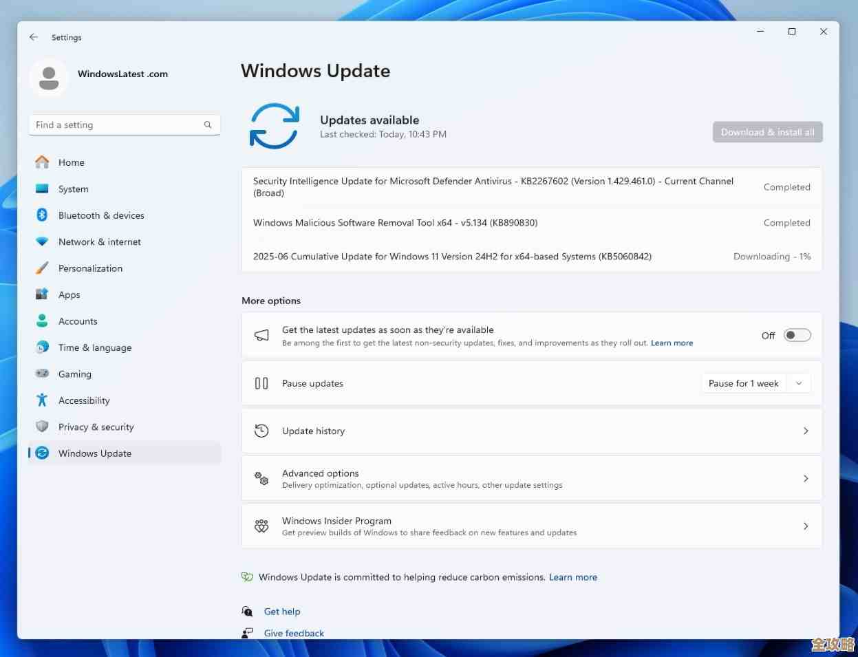Click the Download & install all button
The width and height of the screenshot is (858, 657).
pos(767,131)
